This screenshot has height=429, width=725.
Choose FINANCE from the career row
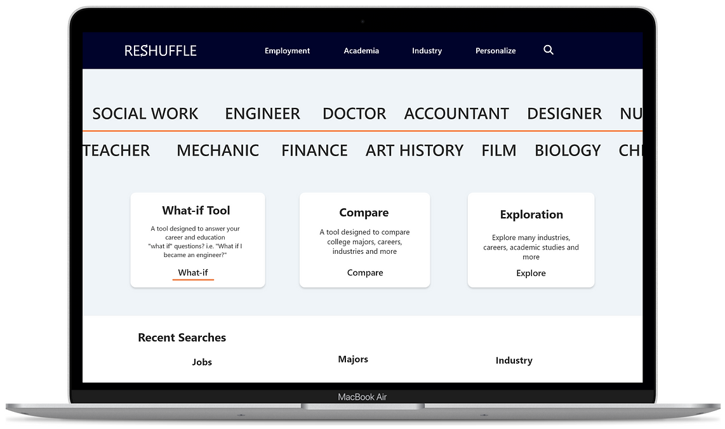(x=314, y=150)
